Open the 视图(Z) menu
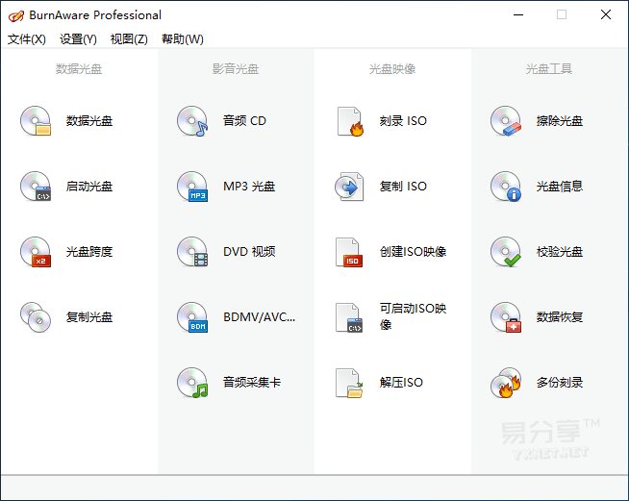 [129, 38]
